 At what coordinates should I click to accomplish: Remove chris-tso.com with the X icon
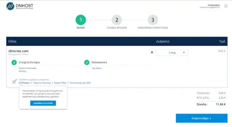click(x=152, y=53)
